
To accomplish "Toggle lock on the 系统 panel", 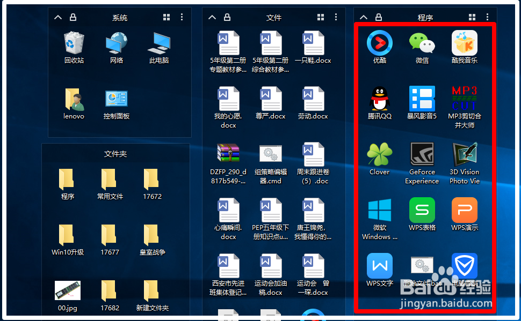I will pyautogui.click(x=73, y=17).
